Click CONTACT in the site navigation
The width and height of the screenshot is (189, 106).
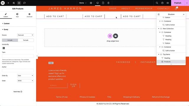[163, 9]
